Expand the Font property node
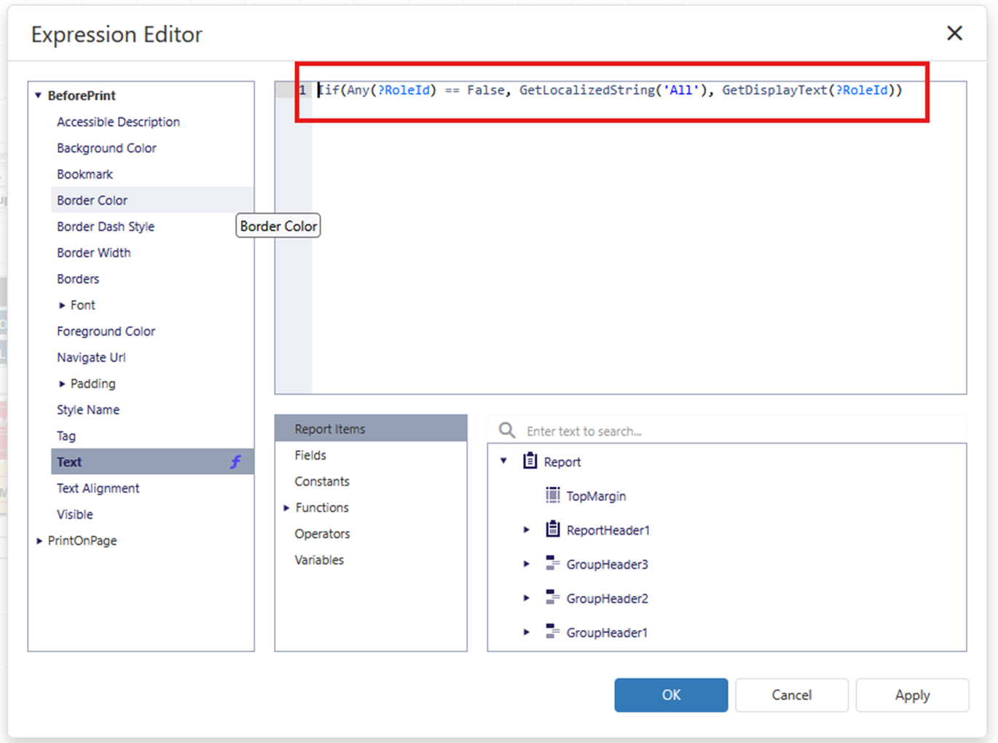 click(x=62, y=305)
